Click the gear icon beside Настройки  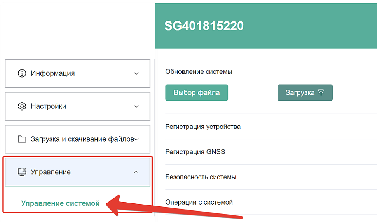(22, 106)
